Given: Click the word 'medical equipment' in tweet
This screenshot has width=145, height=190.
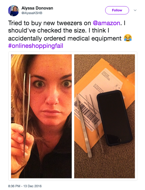Looking at the screenshot, I should tap(94, 38).
